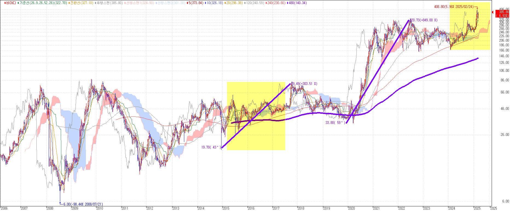This screenshot has width=510, height=211.
Task: Click the red arrow beside the price tag
Action: coord(493,12)
